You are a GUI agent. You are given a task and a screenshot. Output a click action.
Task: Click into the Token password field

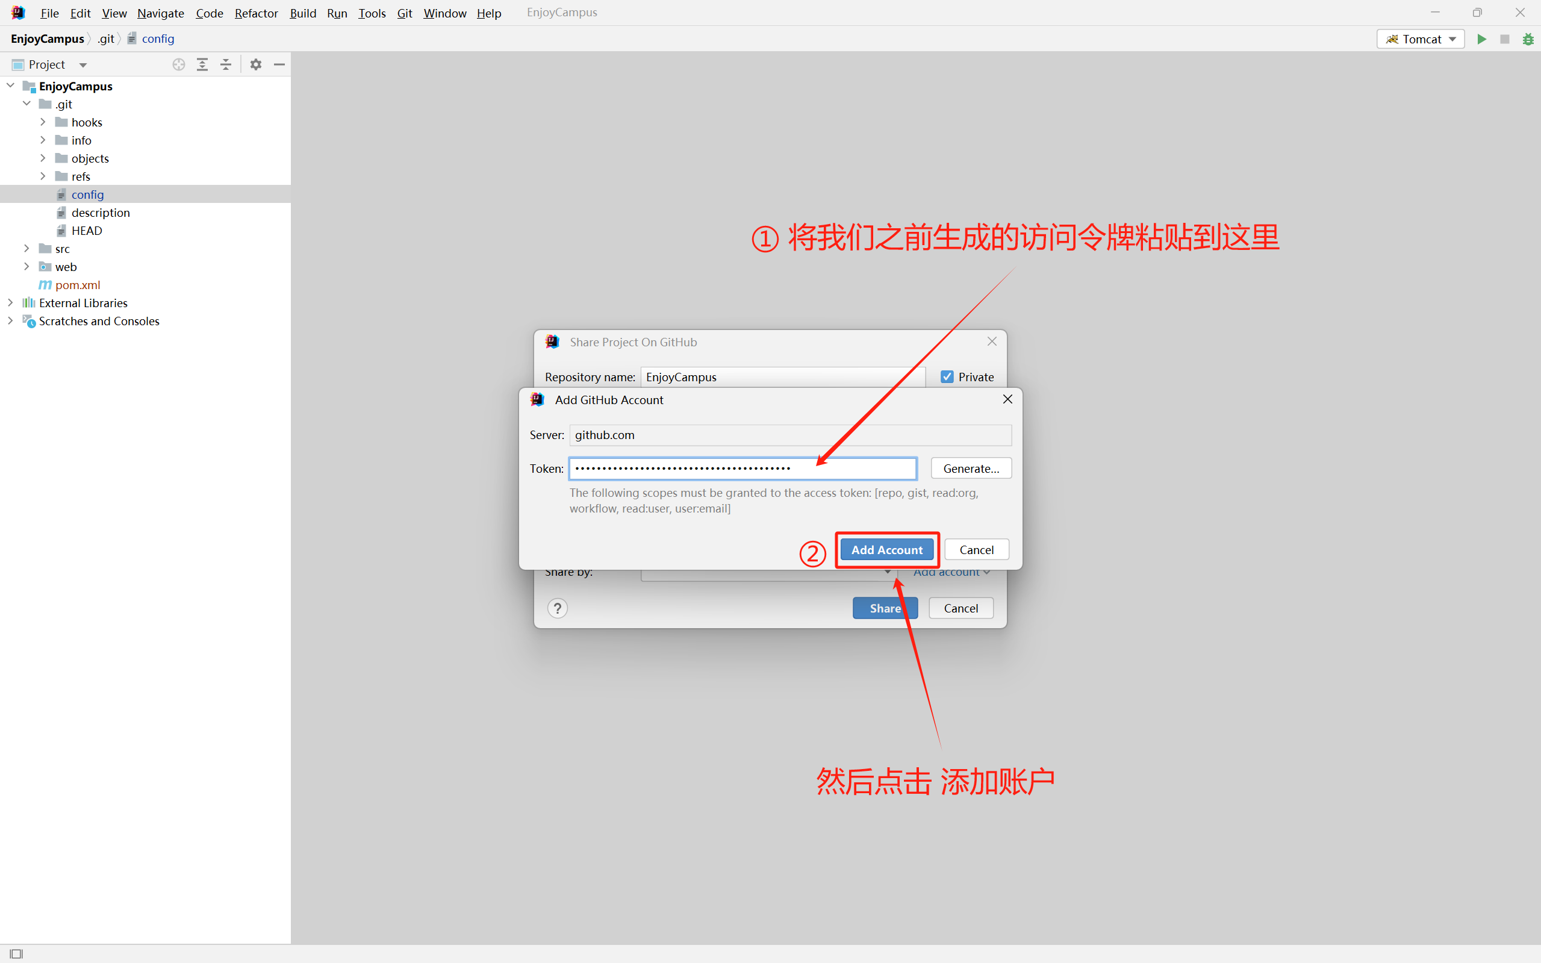click(742, 468)
